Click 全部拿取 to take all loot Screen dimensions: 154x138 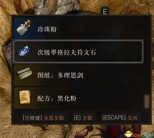pos(54,118)
